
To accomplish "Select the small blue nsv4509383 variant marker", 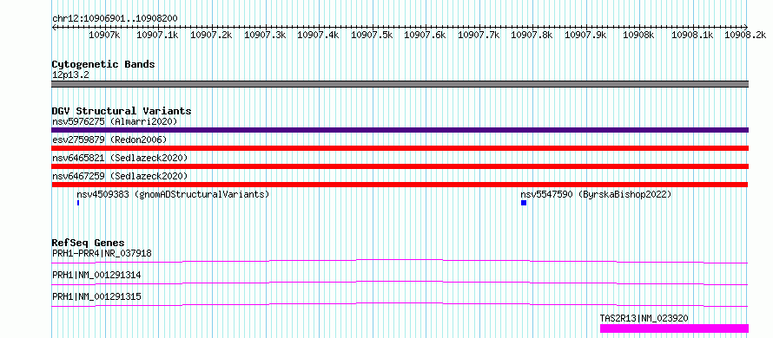I will click(x=78, y=203).
